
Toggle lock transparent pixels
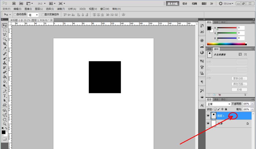click(x=215, y=109)
